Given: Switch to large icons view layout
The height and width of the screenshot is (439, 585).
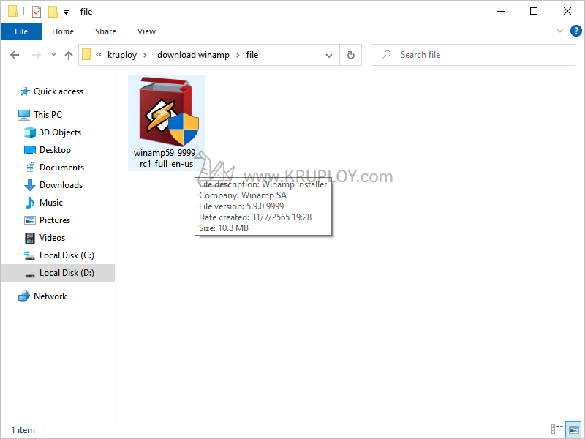Looking at the screenshot, I should [573, 429].
